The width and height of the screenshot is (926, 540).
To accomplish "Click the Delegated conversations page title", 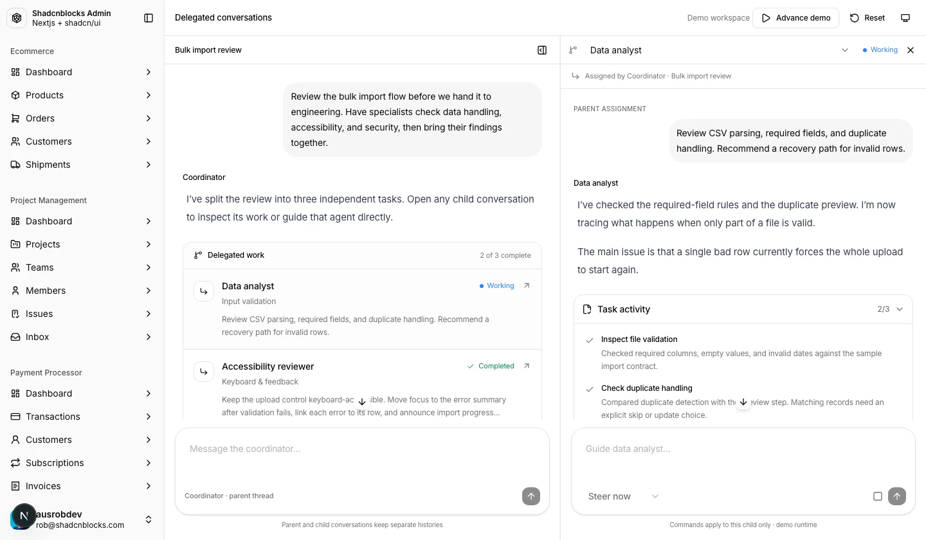I will point(223,18).
